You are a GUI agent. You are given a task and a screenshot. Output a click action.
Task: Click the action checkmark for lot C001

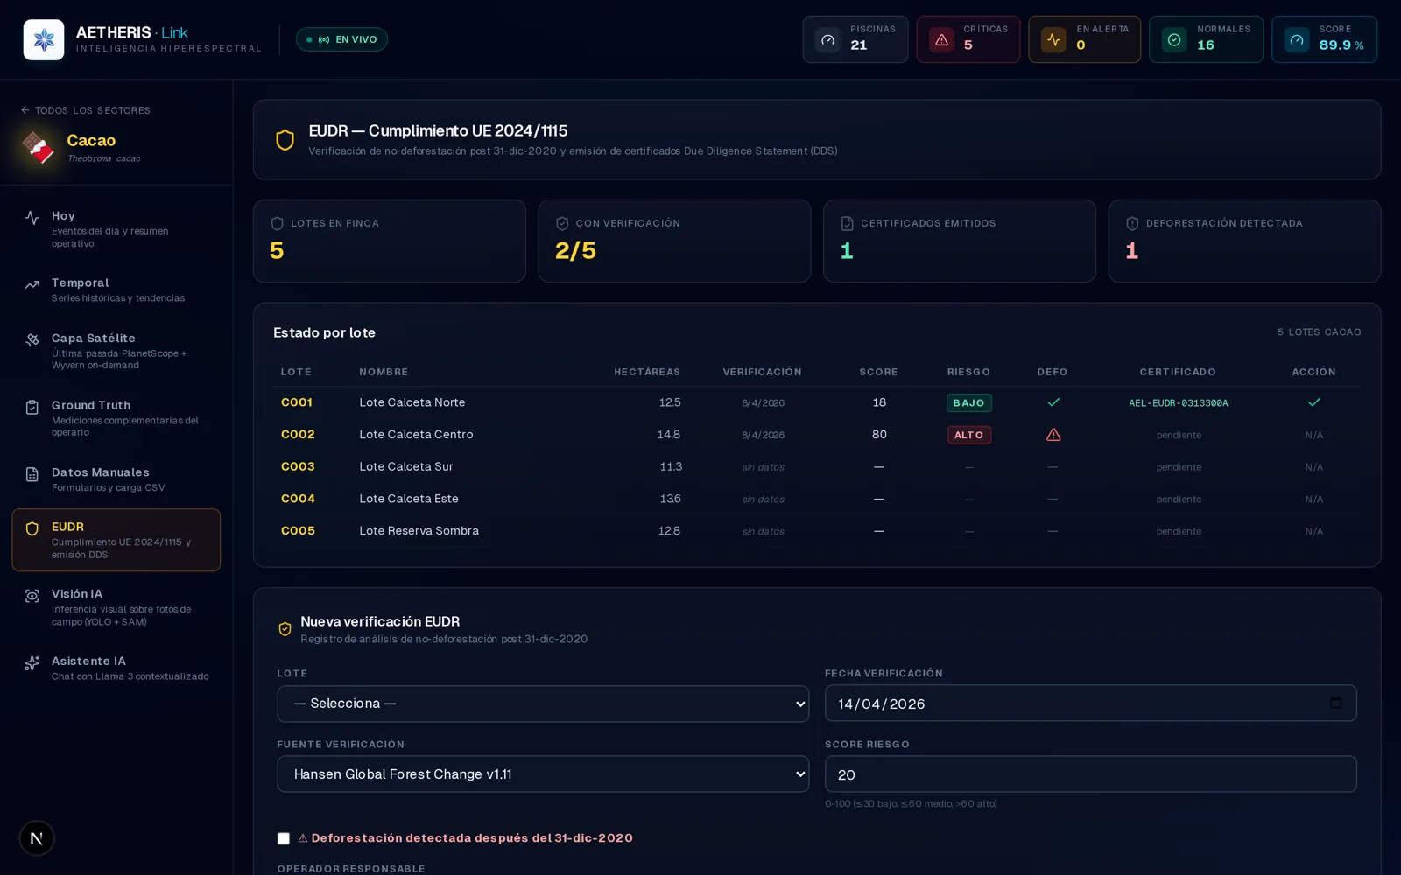coord(1313,402)
